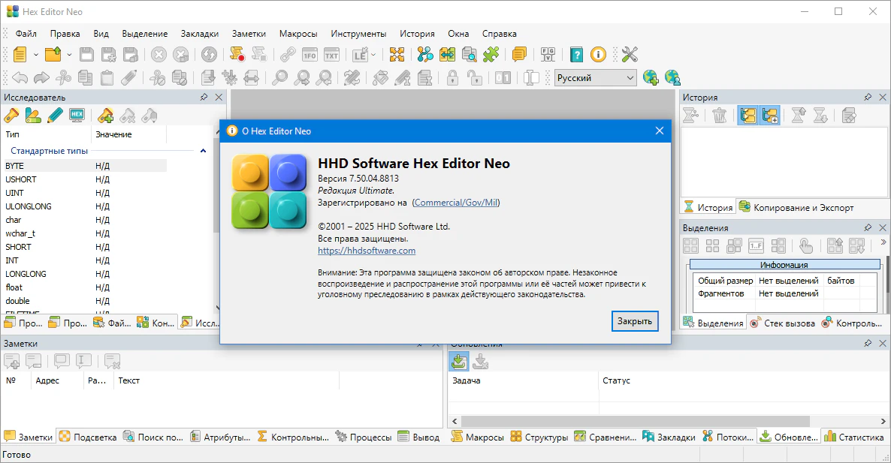Open the Инструменты menu
The width and height of the screenshot is (891, 463).
click(358, 34)
